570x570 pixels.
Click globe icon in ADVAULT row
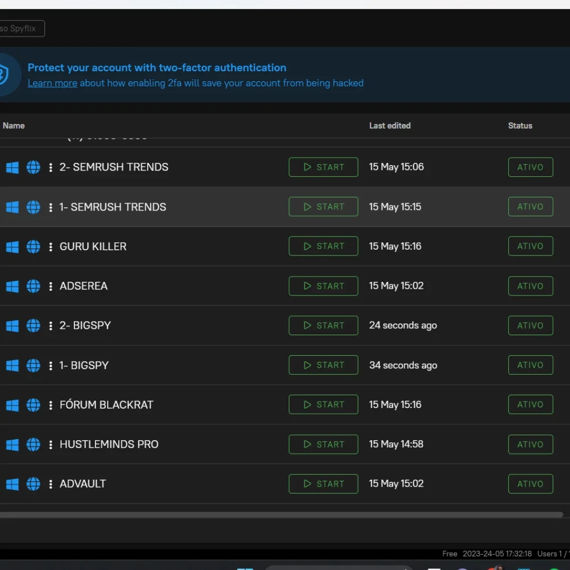coord(33,484)
